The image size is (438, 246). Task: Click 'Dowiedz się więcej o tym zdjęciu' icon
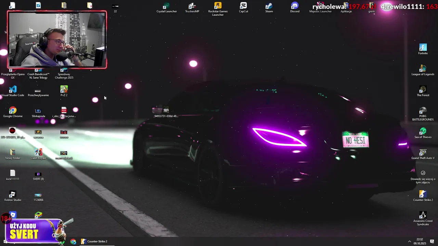point(423,177)
